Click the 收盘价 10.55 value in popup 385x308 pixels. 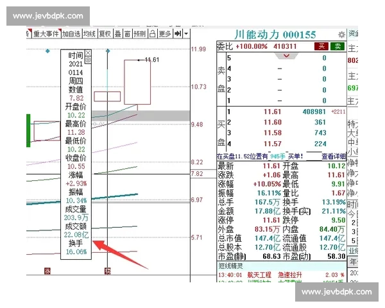(76, 167)
